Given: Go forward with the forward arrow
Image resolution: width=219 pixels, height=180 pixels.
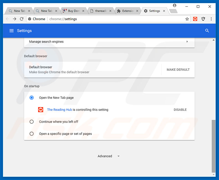Looking at the screenshot, I should point(14,19).
